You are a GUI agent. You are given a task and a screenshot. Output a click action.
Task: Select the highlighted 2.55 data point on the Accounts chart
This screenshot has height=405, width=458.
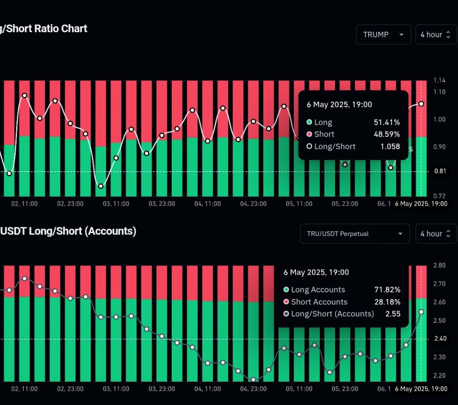coord(421,312)
